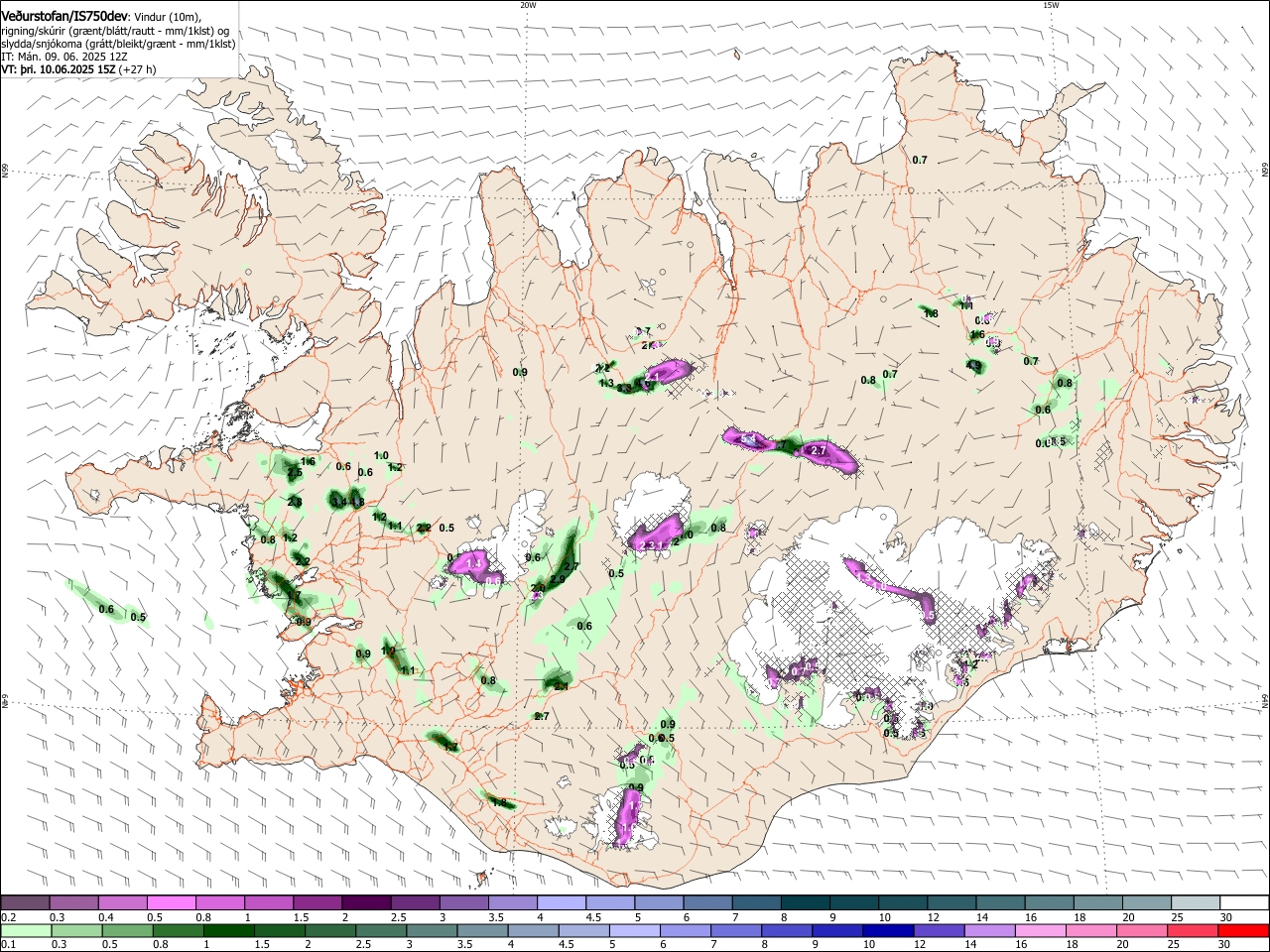Image resolution: width=1270 pixels, height=952 pixels.
Task: Select the 'VT: þri. 10.06.2025 15Z (+27 h)' line
Action: (x=78, y=69)
